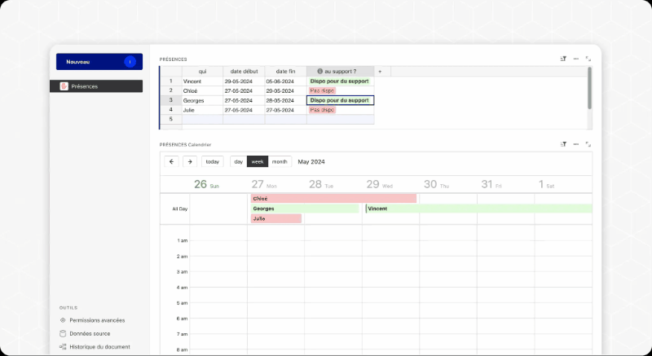Open the Présences page in the sidebar
This screenshot has width=652, height=356.
[x=96, y=86]
